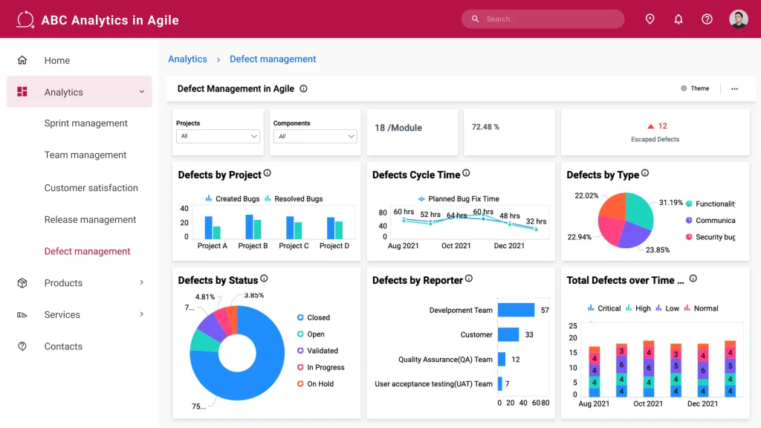Click the location pin icon
761x428 pixels.
650,19
